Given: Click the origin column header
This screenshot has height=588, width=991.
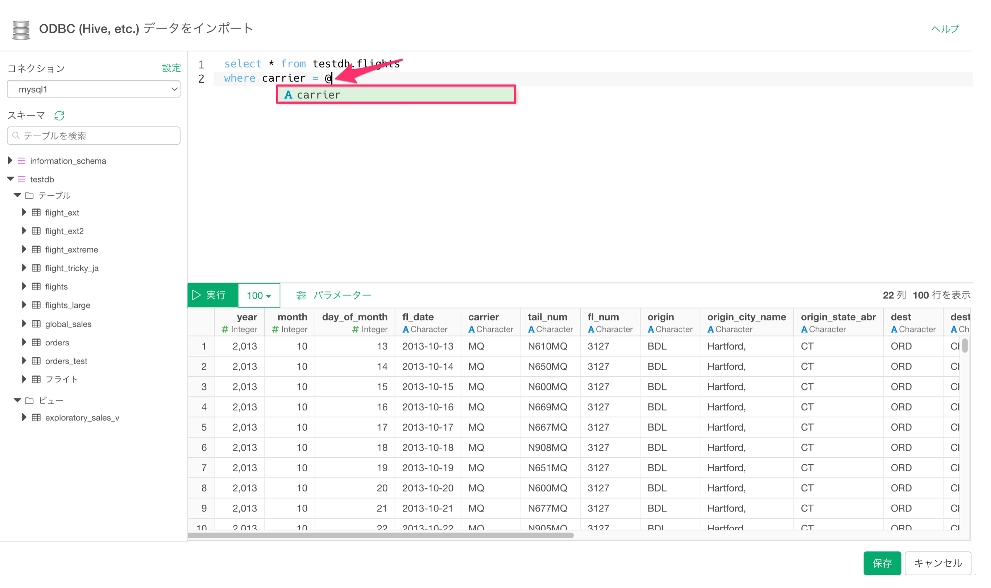Looking at the screenshot, I should tap(671, 323).
